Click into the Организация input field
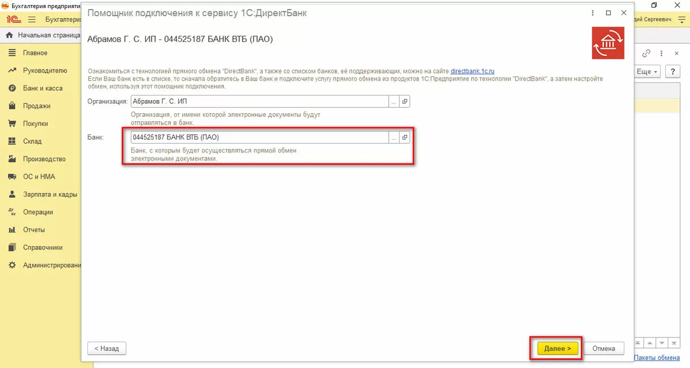Viewport: 690px width, 368px height. click(x=260, y=101)
